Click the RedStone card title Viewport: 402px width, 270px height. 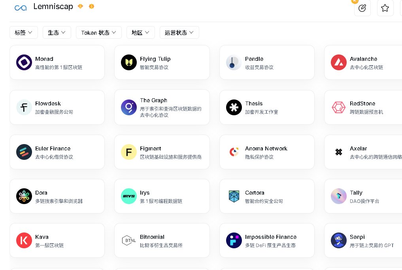[x=362, y=103]
